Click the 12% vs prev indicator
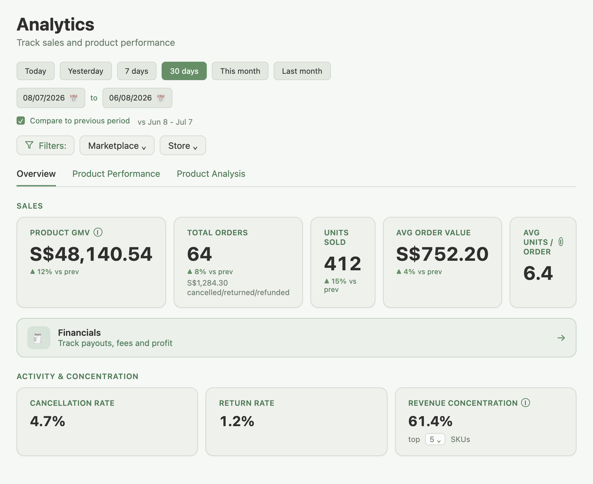The image size is (593, 484). pos(54,272)
